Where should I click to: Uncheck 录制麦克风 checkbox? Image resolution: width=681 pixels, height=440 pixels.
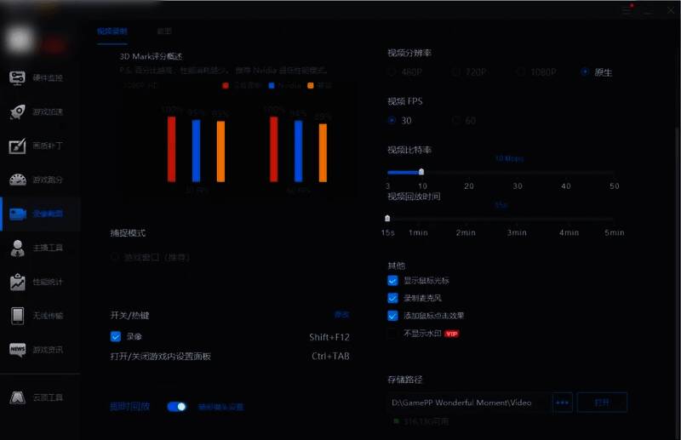point(392,298)
